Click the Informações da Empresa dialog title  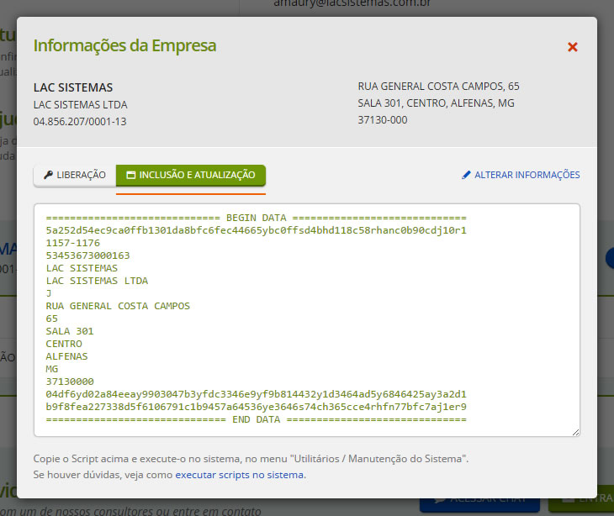[x=124, y=45]
